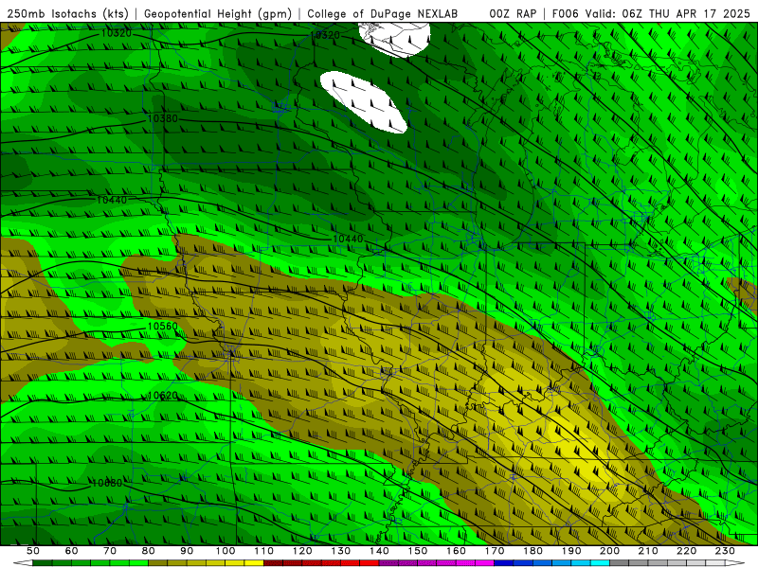Click the 140 kts color bar label
758x568 pixels.
379,551
